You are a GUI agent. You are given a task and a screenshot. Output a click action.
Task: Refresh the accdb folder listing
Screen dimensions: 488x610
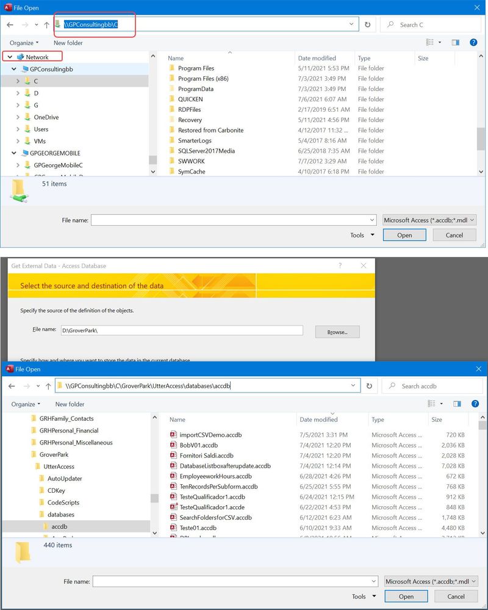tap(369, 387)
